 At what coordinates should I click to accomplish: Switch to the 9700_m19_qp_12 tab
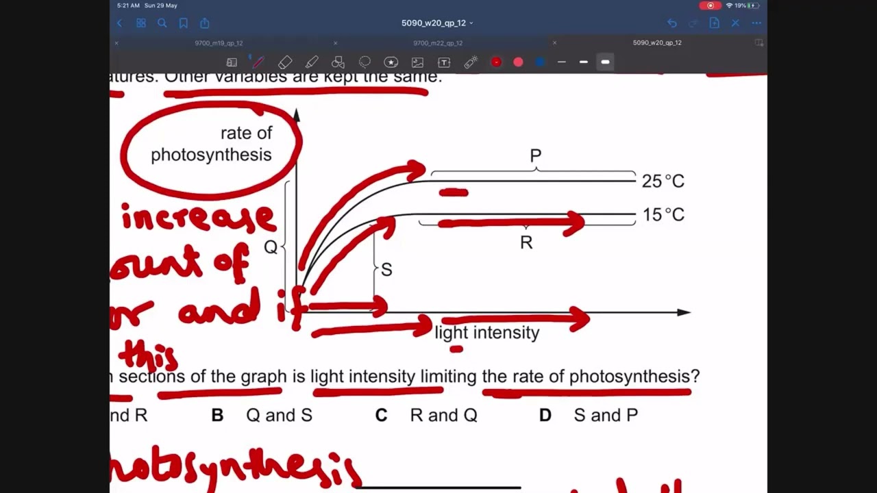pos(219,43)
